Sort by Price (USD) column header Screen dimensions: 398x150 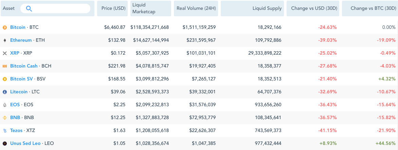pyautogui.click(x=112, y=8)
